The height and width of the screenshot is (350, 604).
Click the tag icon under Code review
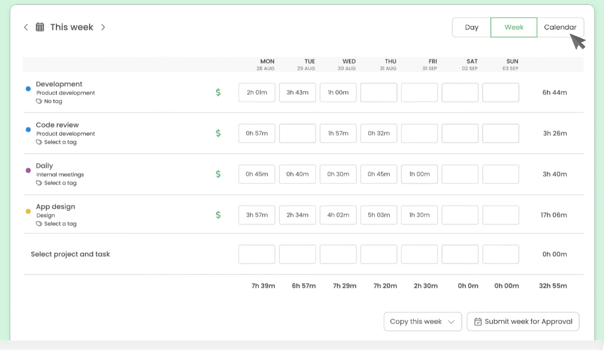(x=39, y=142)
